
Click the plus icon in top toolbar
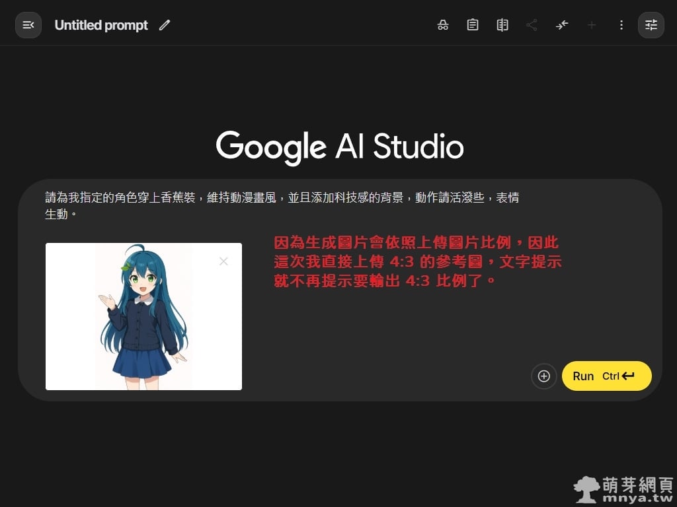592,25
